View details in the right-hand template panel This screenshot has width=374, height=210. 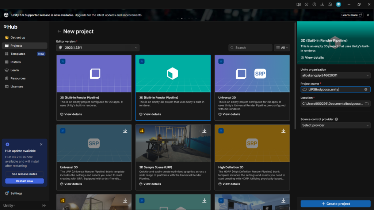click(312, 58)
